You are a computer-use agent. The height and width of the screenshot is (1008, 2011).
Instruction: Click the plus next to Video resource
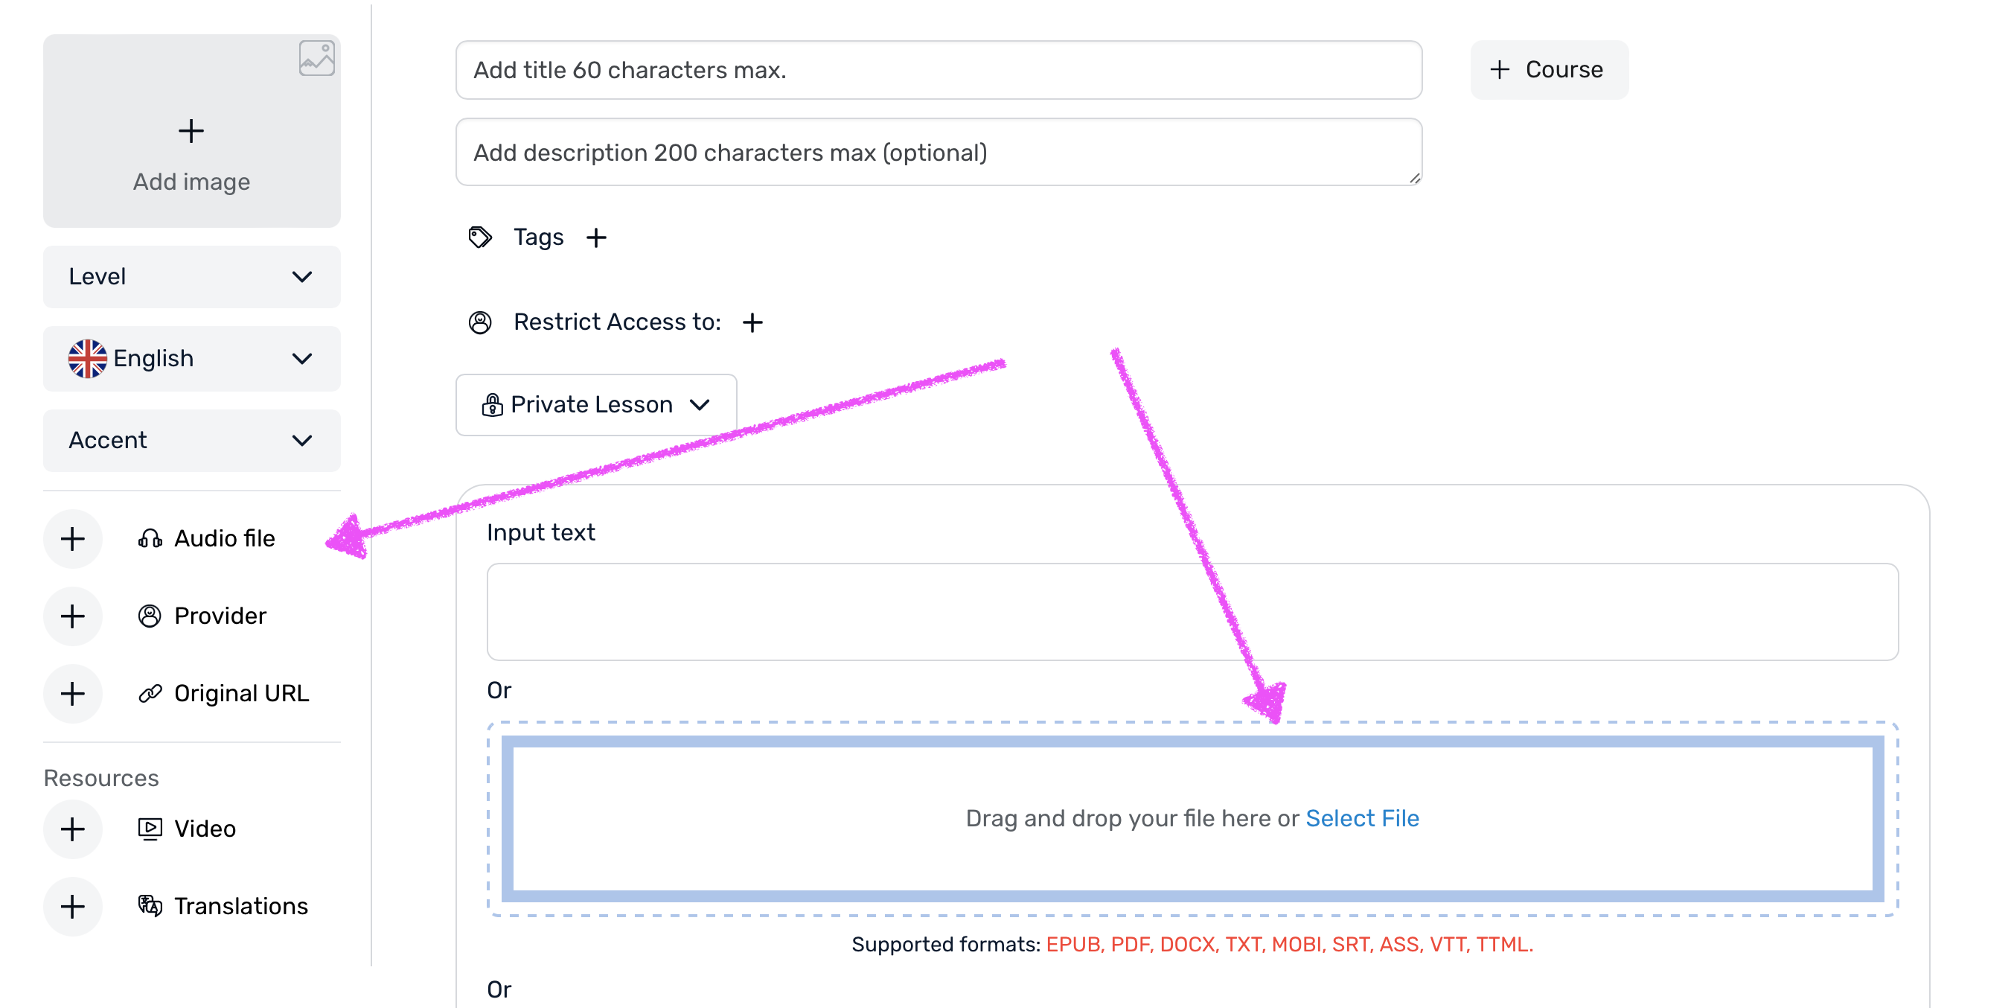[x=73, y=829]
